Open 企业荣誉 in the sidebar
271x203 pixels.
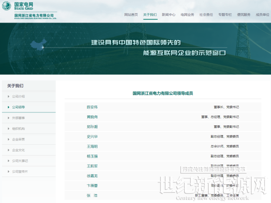coord(18,139)
